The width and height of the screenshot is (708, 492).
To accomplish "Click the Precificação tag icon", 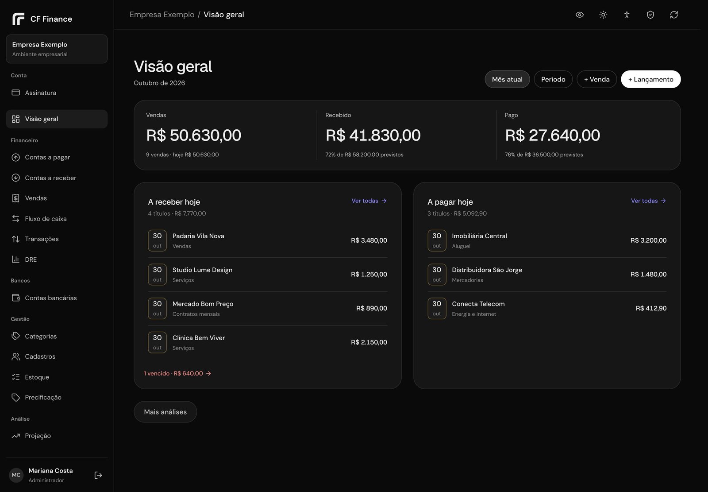I will [x=16, y=397].
